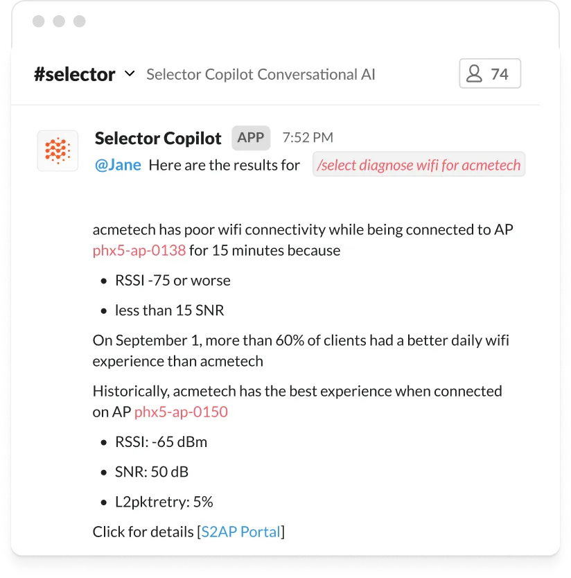
Task: Expand the #selector channel dropdown chevron
Action: coord(129,73)
